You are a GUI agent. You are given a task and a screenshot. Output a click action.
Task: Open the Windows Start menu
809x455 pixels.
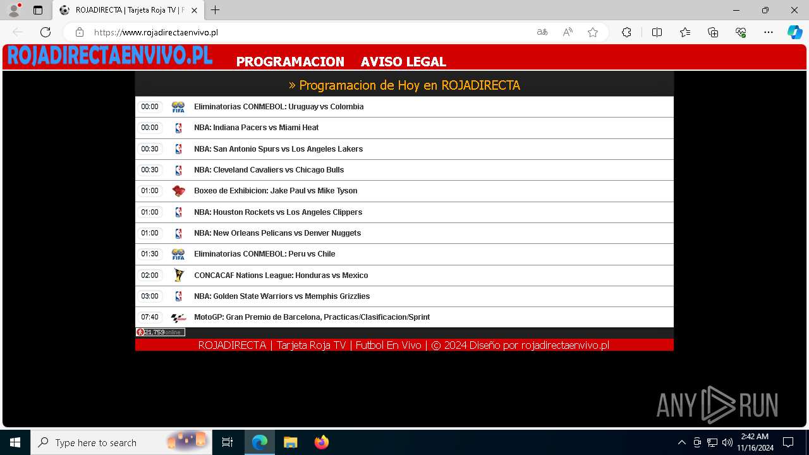point(15,442)
